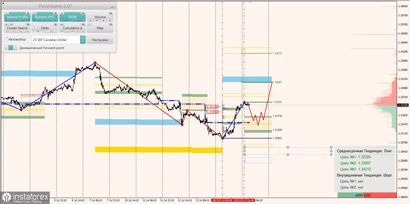This screenshot has width=410, height=204.
Task: Click 'Цель №2: 1.33097' in info panel
Action: 356,163
